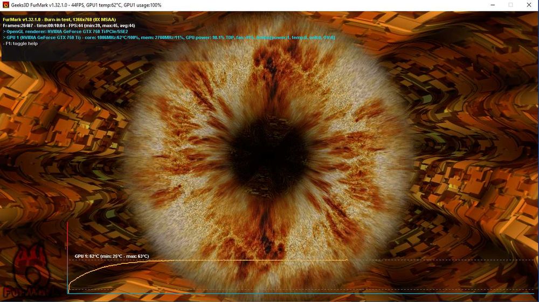The height and width of the screenshot is (302, 539).
Task: Minimize the FurMark window
Action: [x=493, y=5]
